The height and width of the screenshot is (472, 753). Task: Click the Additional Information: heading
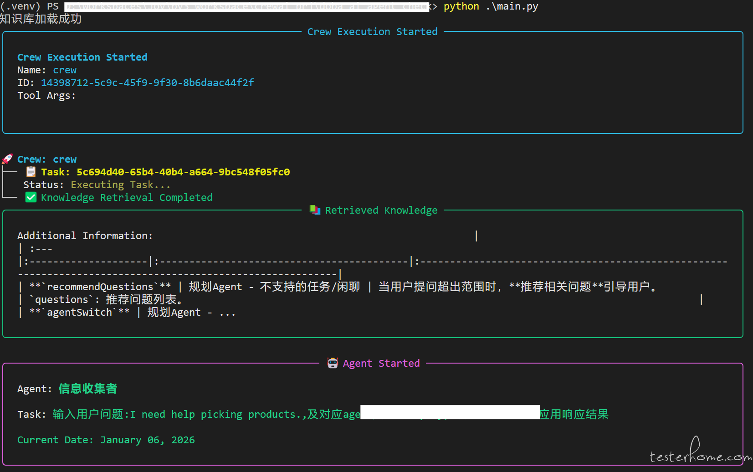(x=85, y=236)
